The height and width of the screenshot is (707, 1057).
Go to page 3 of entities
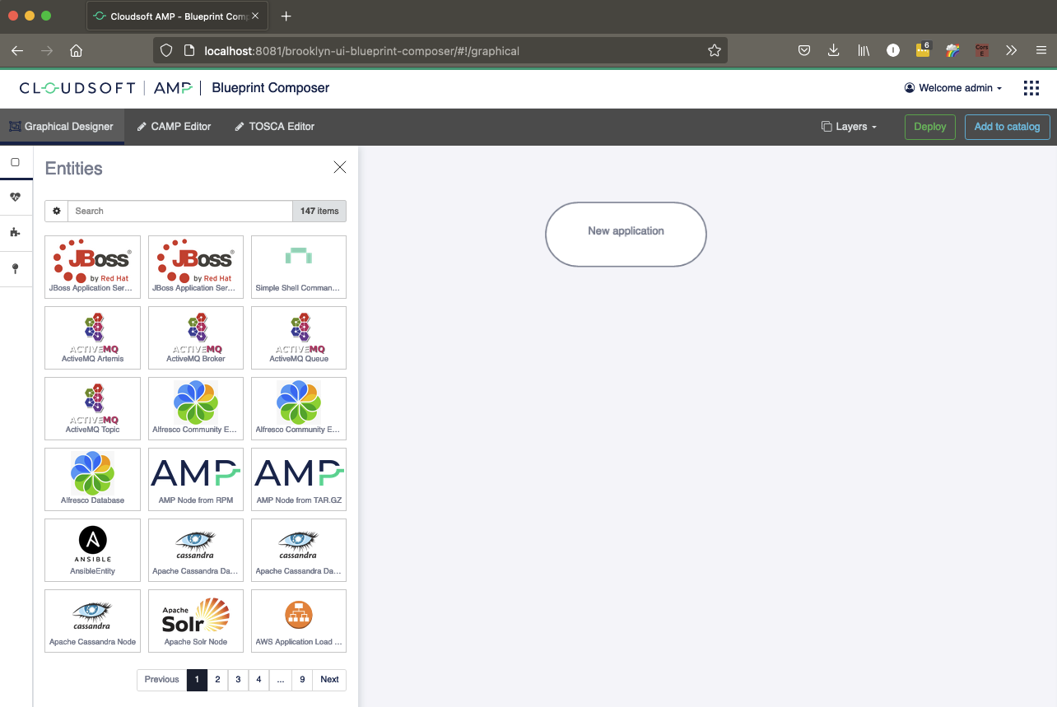pos(238,680)
